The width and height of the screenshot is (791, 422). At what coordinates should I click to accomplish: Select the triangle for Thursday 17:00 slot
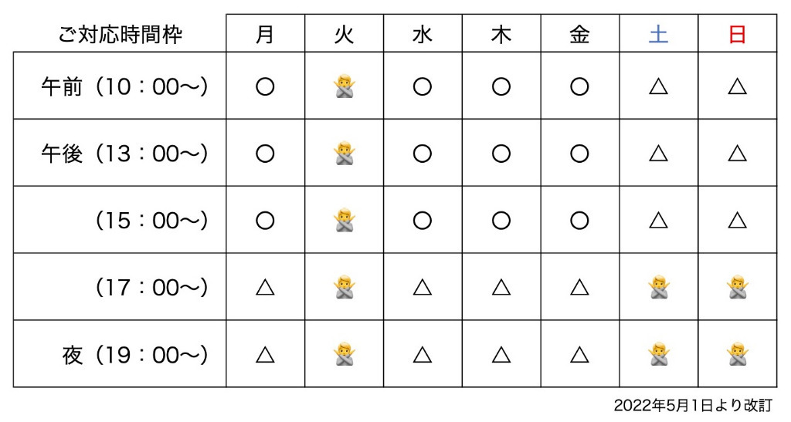coord(501,288)
